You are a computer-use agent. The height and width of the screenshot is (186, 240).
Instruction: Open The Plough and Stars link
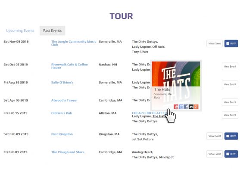click(x=68, y=152)
